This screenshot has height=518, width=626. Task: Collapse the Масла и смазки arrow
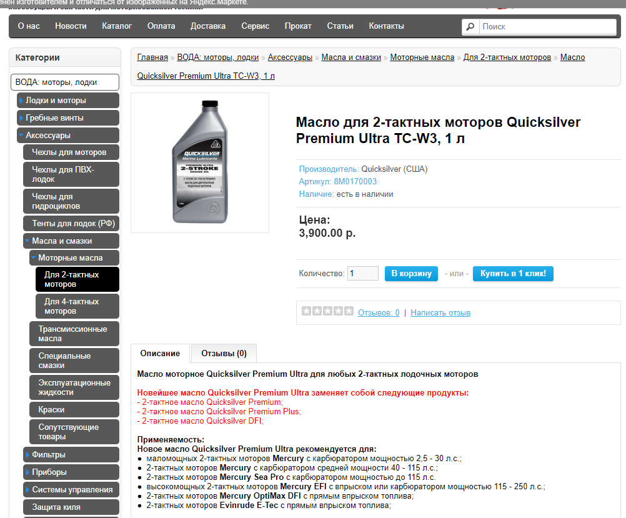click(x=27, y=241)
